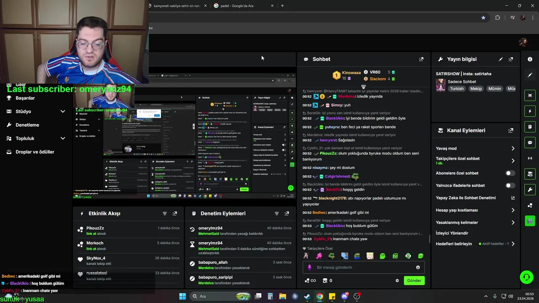The image size is (539, 303).
Task: Open Yasaklanmış kelimeler arrow
Action: (513, 223)
